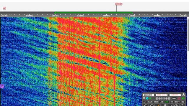Open the extension dropdown
This screenshot has height=106, width=189.
[175, 95]
